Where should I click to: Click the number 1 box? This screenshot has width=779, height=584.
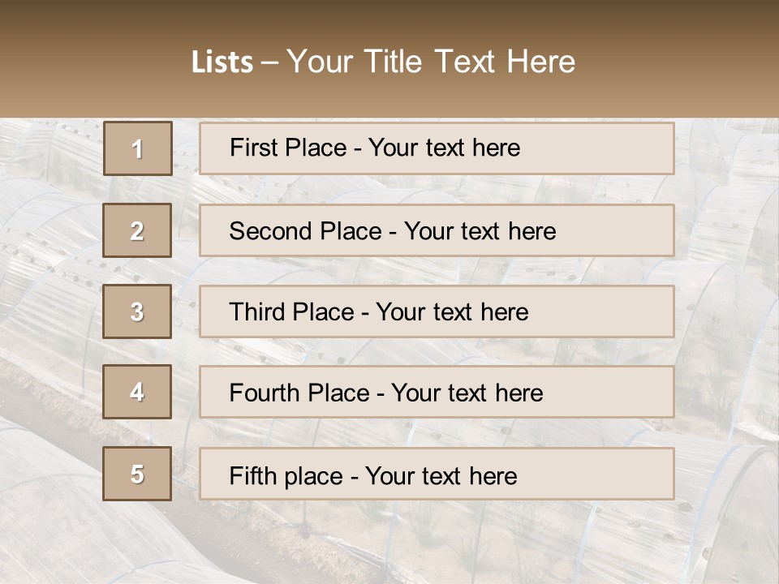tap(138, 148)
